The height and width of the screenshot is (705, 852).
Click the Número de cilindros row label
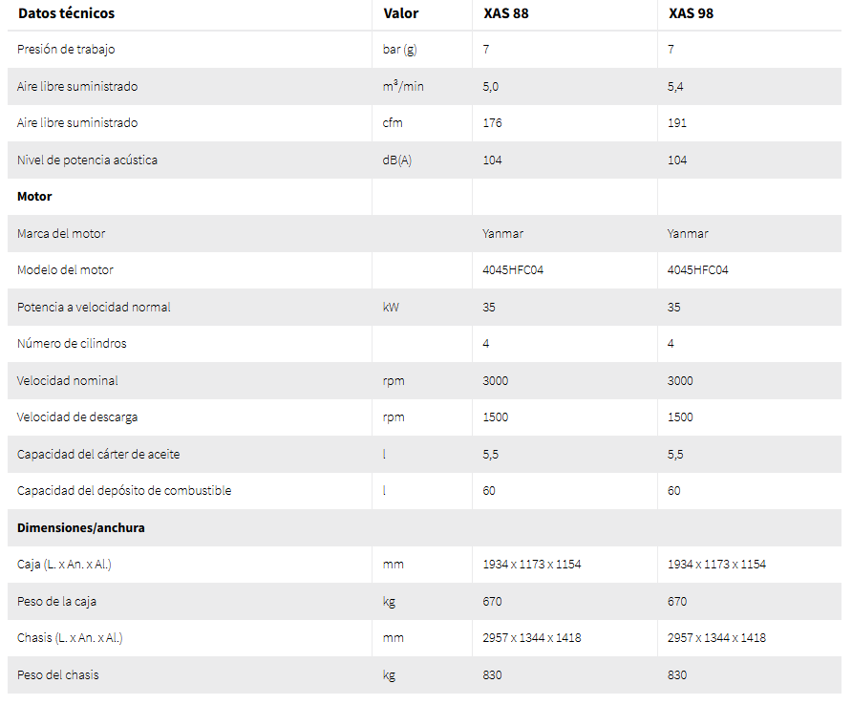point(72,344)
